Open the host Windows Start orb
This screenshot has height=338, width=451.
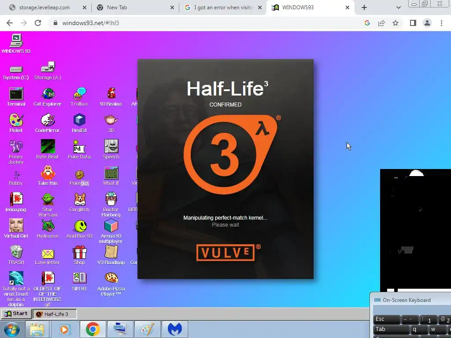click(x=11, y=330)
